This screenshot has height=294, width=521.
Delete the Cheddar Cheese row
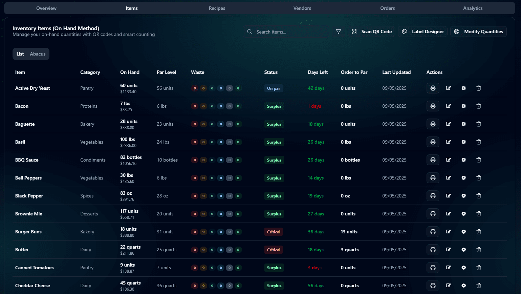coord(478,286)
